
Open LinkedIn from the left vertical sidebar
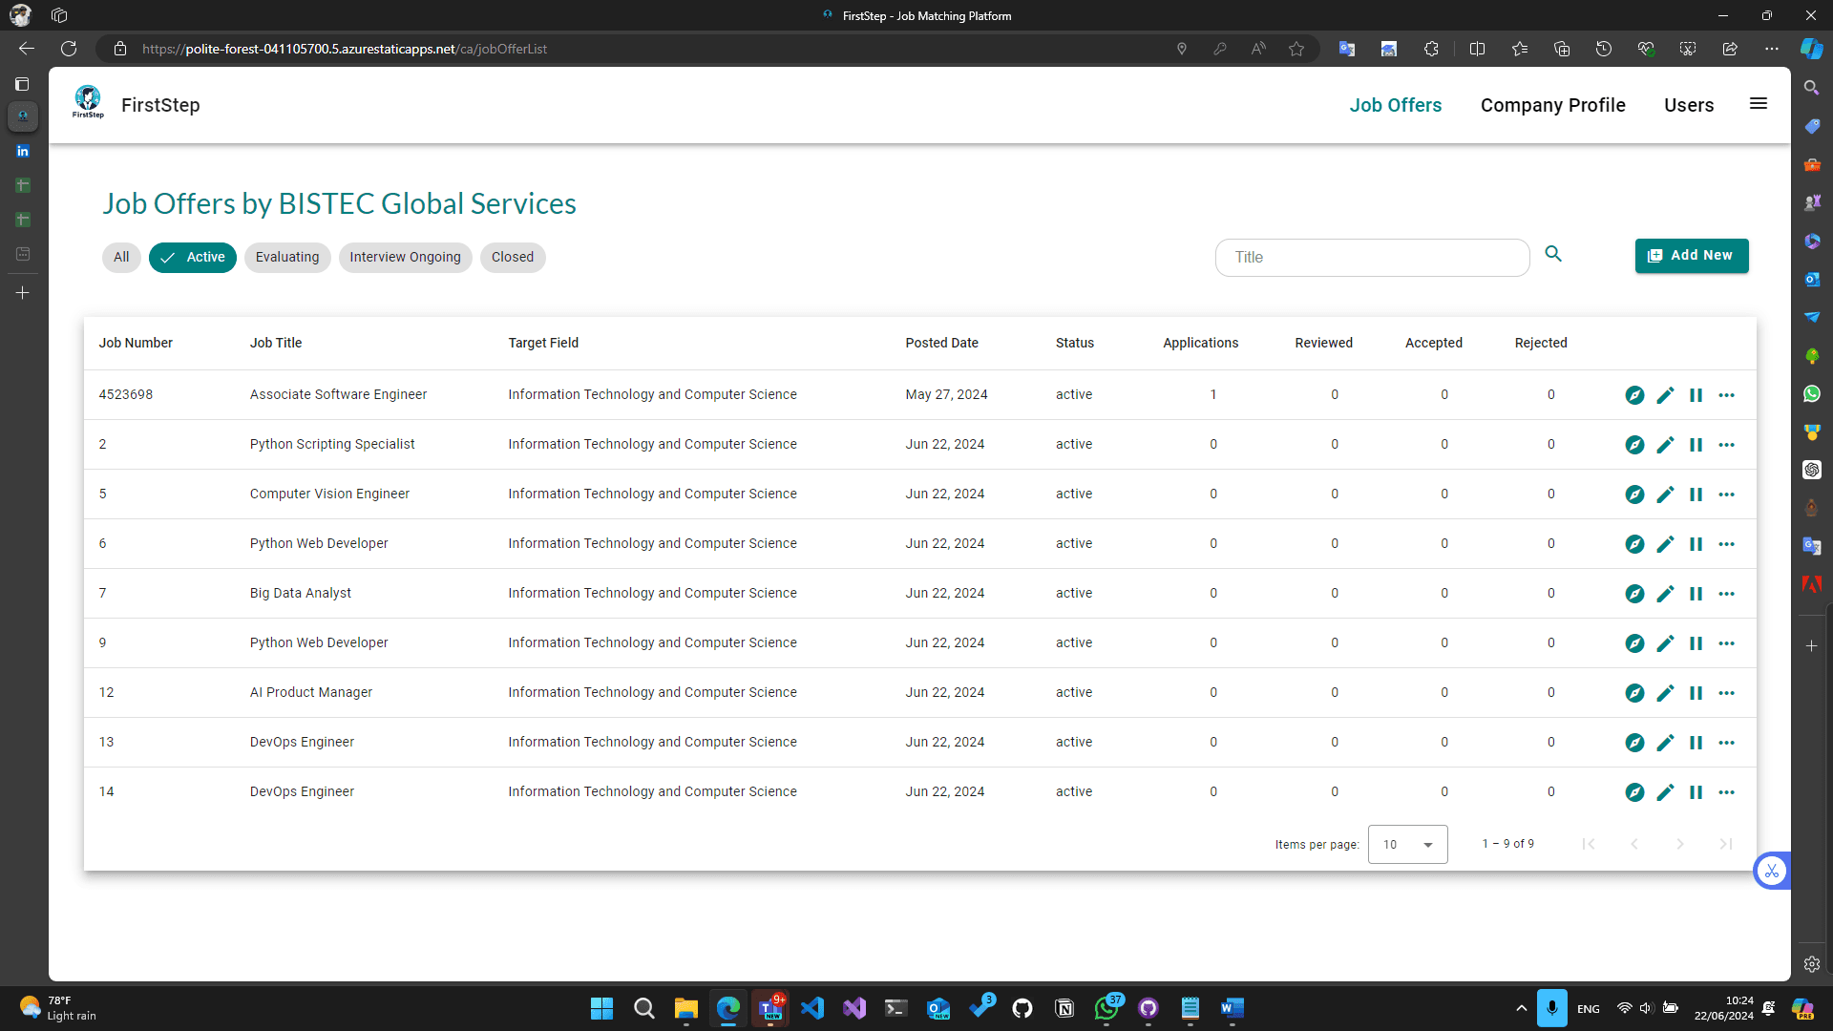tap(22, 151)
